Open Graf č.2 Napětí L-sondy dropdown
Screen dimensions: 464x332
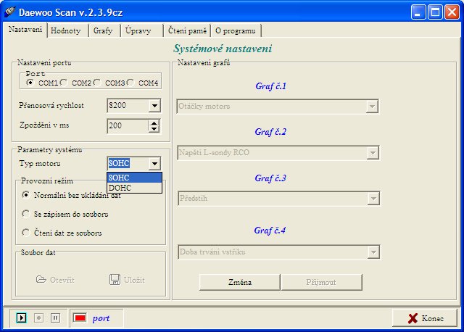[373, 153]
